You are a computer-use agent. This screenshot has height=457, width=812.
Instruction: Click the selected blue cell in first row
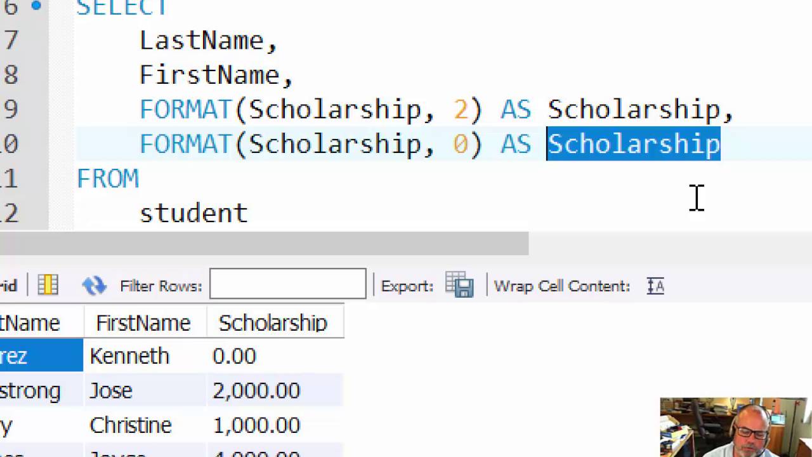(x=41, y=356)
